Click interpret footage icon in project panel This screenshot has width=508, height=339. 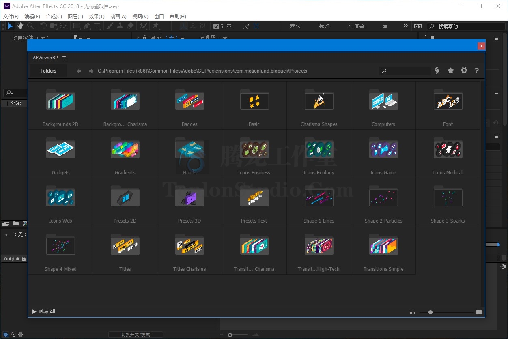click(x=6, y=223)
